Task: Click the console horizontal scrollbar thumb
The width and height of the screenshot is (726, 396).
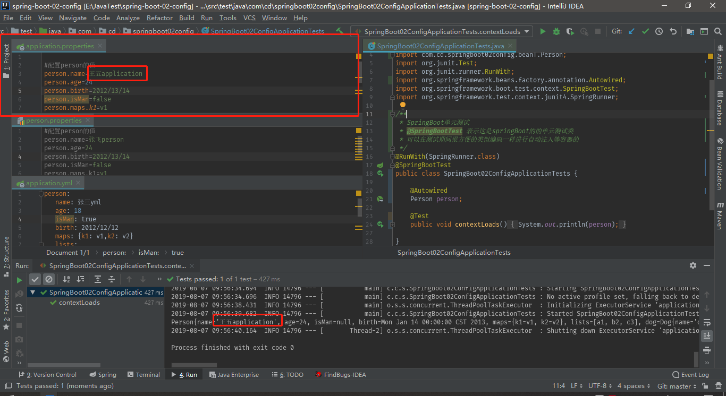Action: pos(194,365)
